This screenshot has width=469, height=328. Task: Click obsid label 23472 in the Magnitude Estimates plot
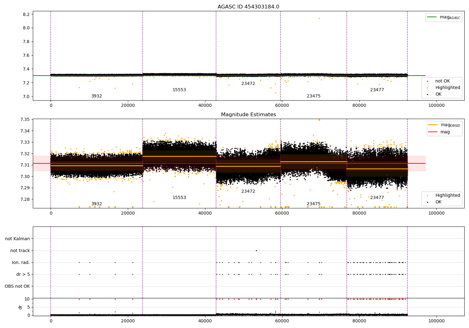[x=248, y=191]
